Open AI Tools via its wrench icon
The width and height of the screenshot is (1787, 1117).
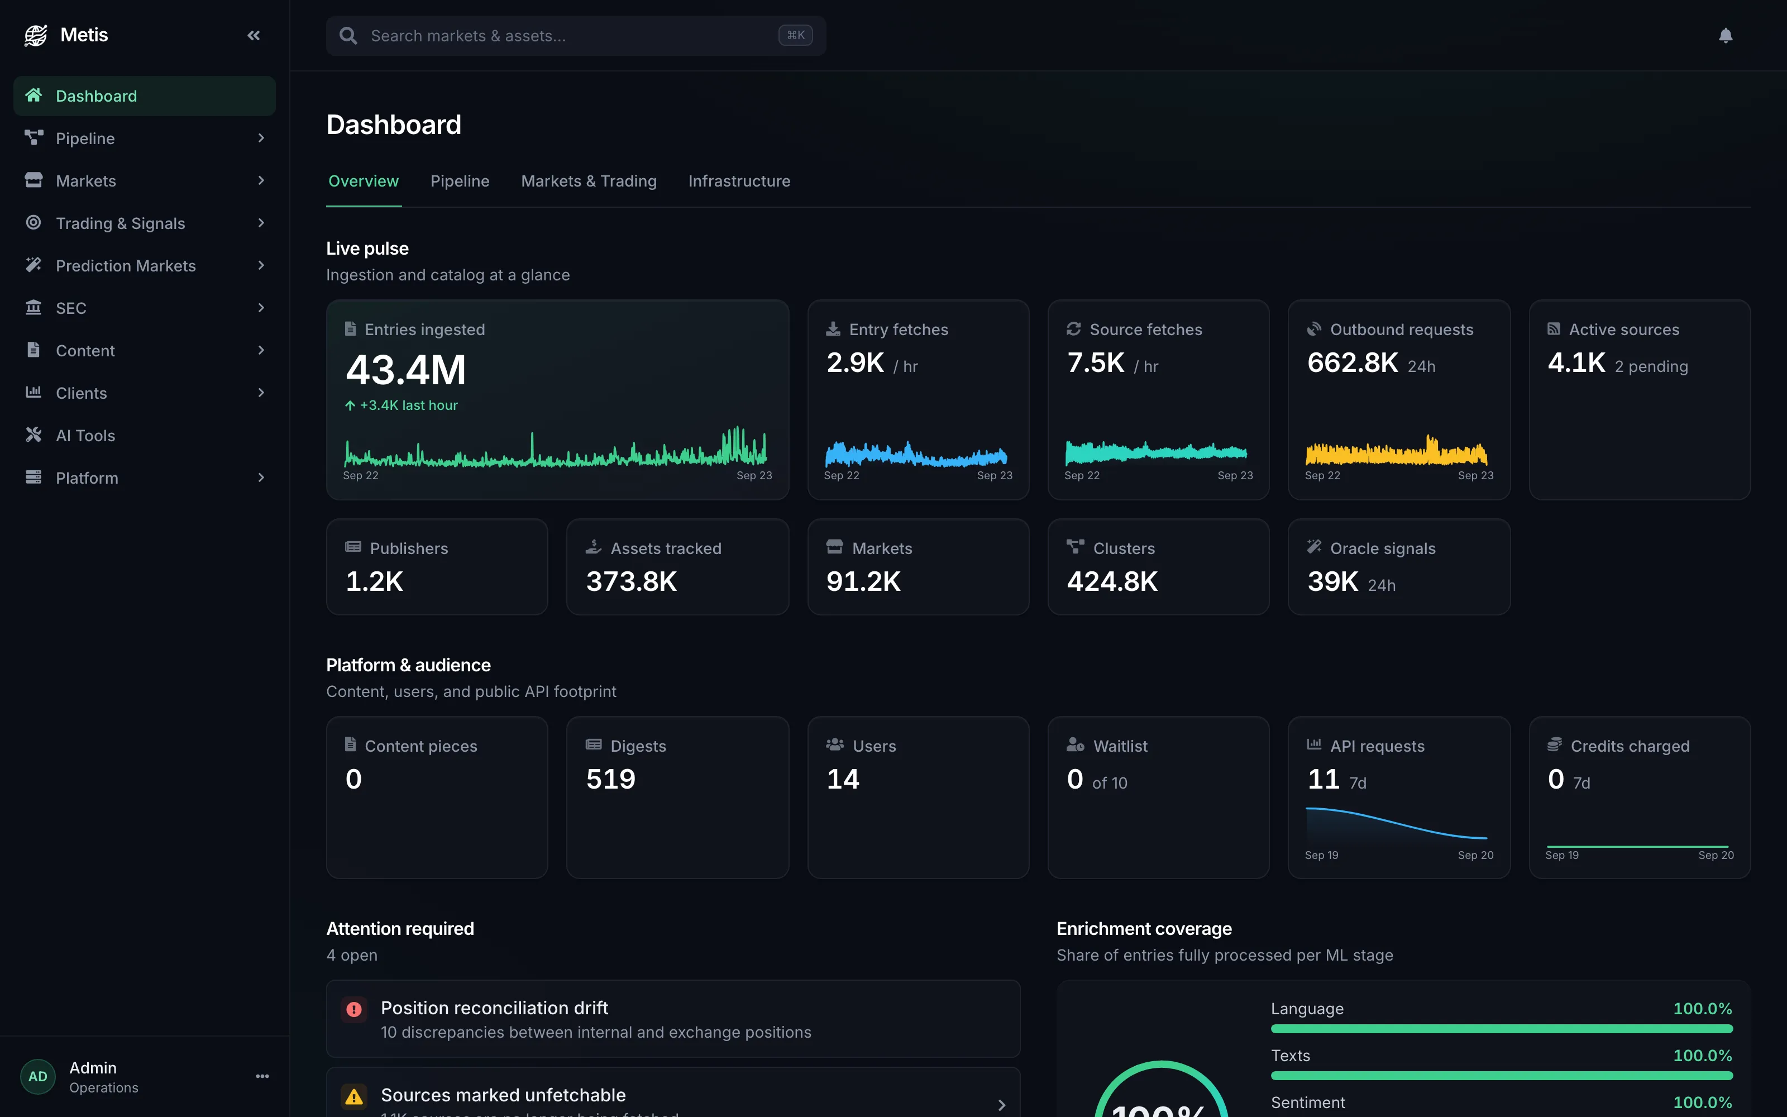[34, 435]
